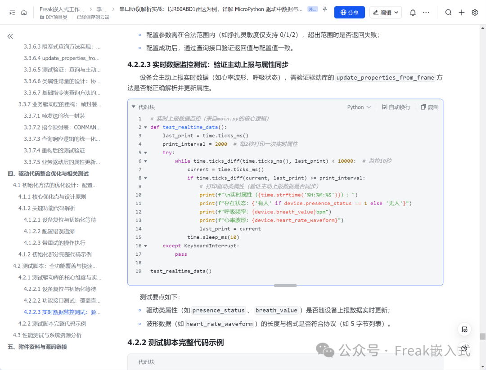
Task: Jump to 4.1.2.3 带重试的操作执行
Action: [54, 243]
